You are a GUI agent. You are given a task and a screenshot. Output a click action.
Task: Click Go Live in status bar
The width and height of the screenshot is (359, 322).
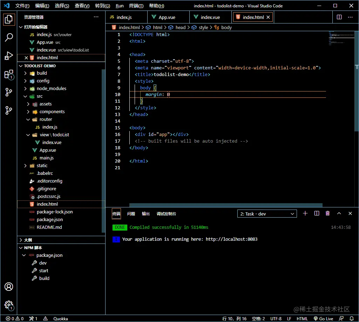pos(323,318)
